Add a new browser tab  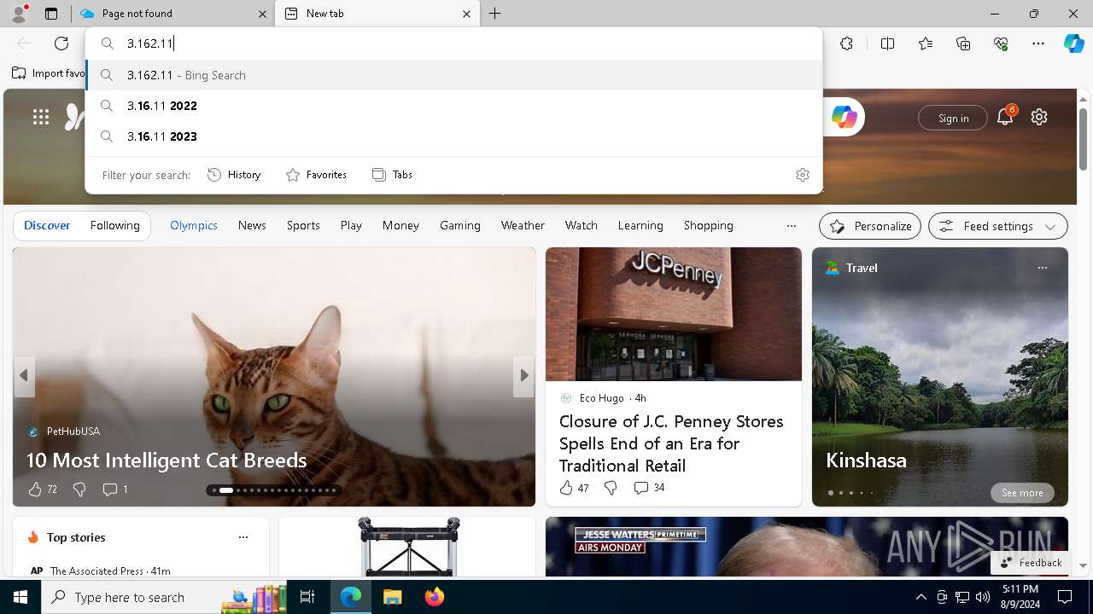pyautogui.click(x=495, y=14)
